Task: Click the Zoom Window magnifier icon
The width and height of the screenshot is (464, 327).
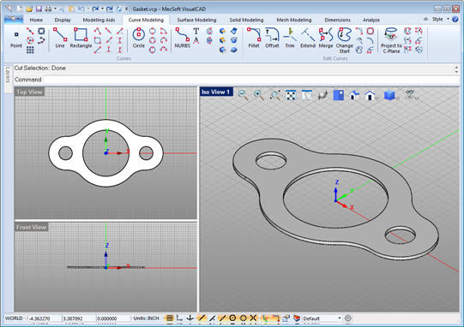Action: 275,95
